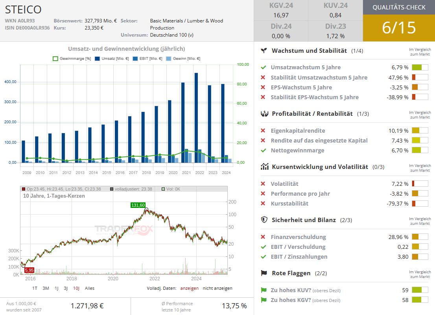
Task: Click the Div.23 value 1,72 %
Action: pyautogui.click(x=335, y=36)
